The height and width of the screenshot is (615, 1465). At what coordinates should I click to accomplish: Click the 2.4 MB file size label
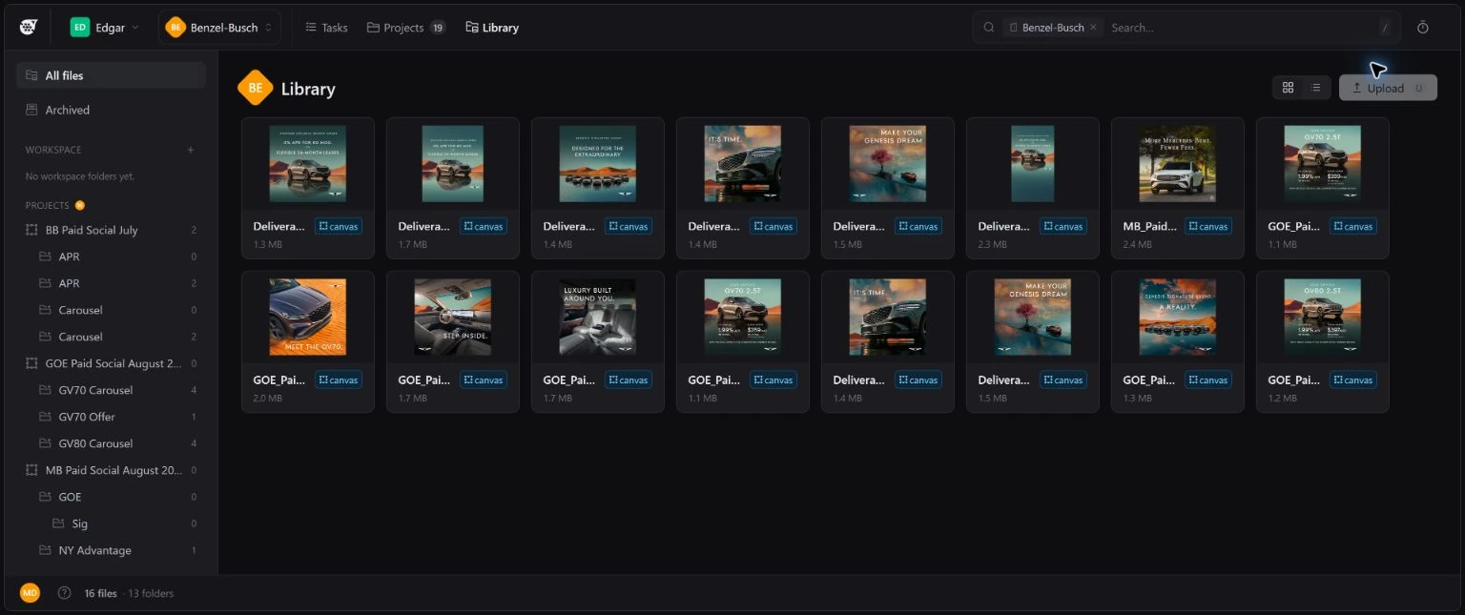1137,245
